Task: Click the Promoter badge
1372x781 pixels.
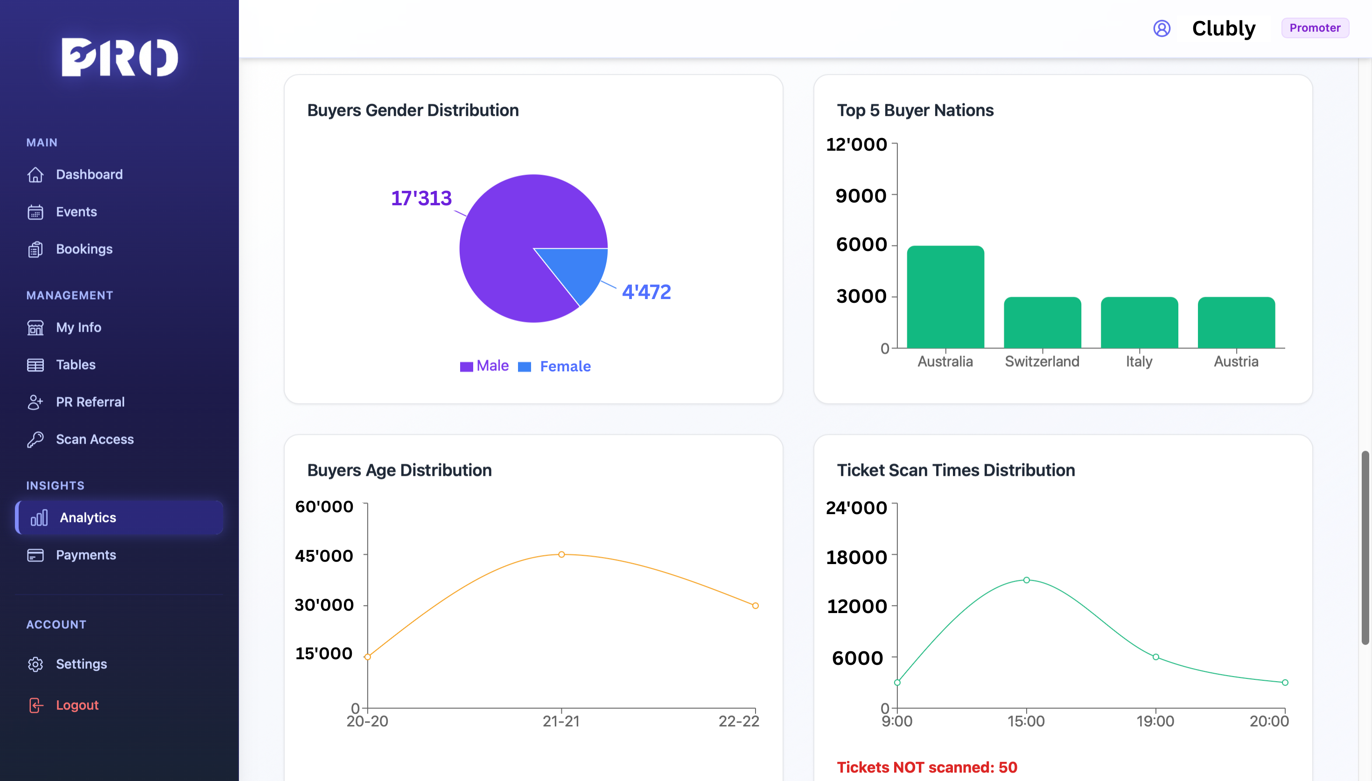Action: tap(1314, 28)
